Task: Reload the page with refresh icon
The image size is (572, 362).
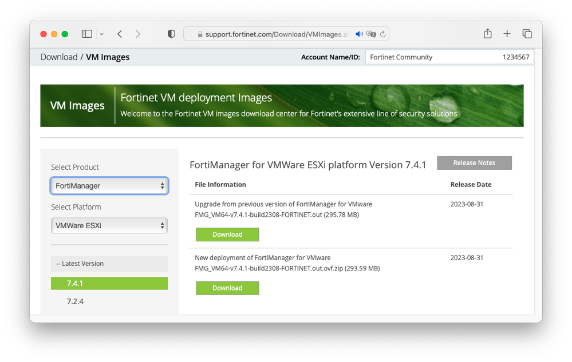Action: (382, 34)
